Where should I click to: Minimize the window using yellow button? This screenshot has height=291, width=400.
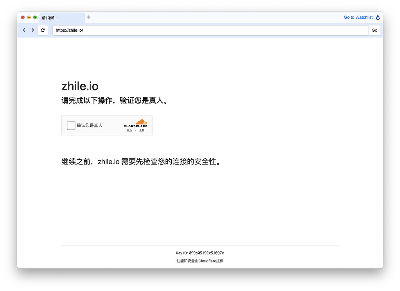tap(29, 17)
